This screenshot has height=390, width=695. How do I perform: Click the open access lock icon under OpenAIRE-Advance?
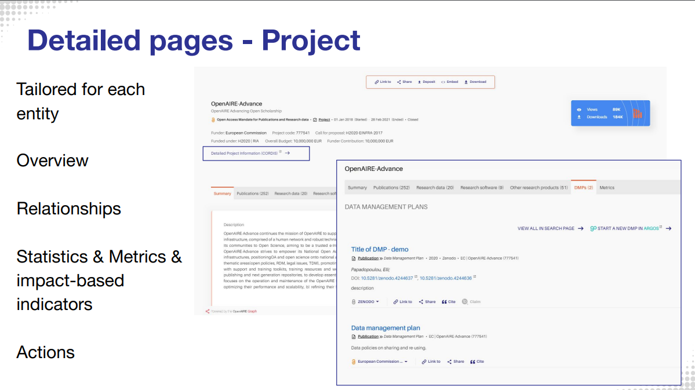coord(213,119)
